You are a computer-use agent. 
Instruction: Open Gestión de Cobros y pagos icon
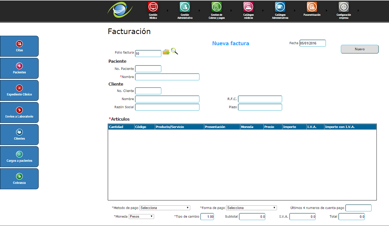coord(217,7)
